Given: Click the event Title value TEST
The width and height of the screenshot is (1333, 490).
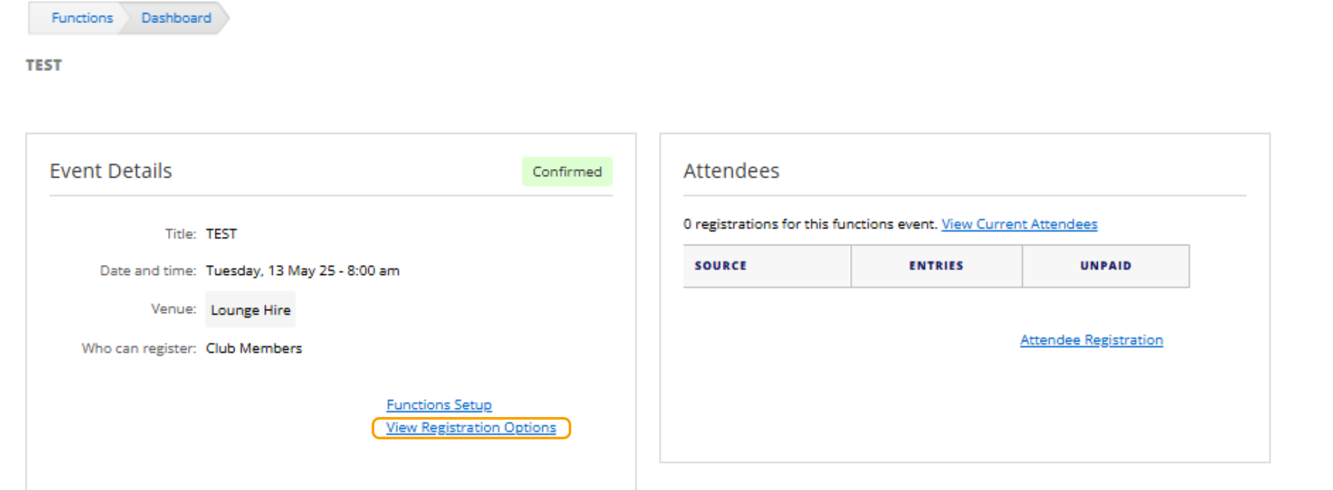Looking at the screenshot, I should pos(221,234).
